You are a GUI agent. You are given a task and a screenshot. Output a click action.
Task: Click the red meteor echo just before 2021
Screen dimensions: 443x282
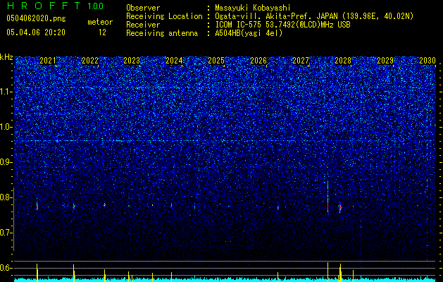(37, 206)
